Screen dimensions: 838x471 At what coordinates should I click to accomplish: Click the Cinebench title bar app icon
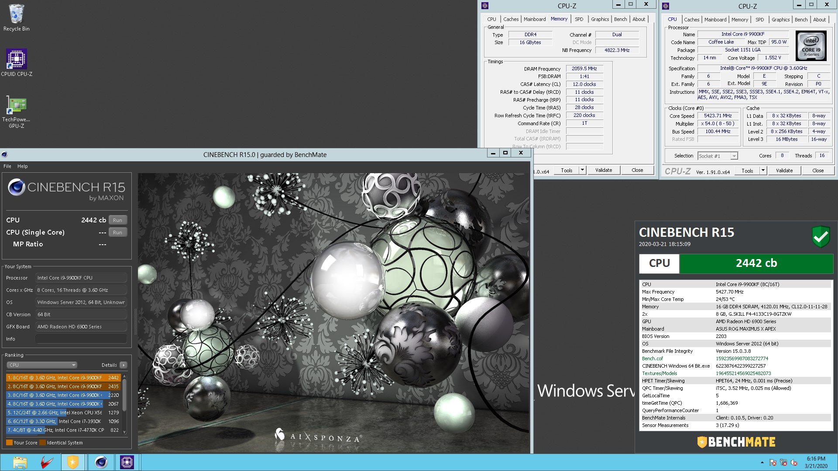(x=4, y=154)
